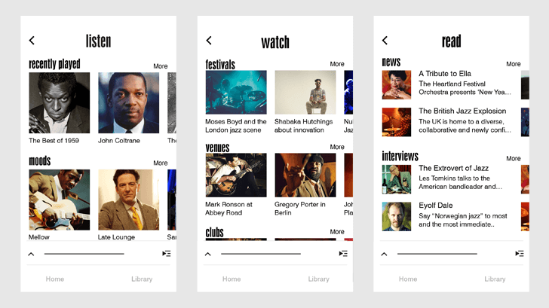See more interviews articles

[513, 159]
